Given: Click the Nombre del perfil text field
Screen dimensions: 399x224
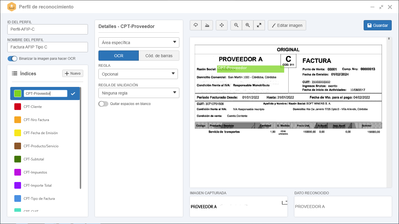Looking at the screenshot, I should click(48, 47).
